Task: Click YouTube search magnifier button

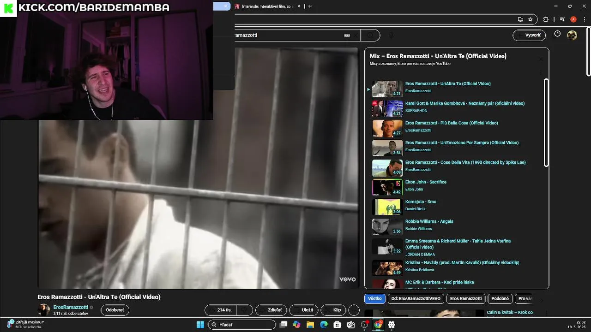Action: click(370, 35)
